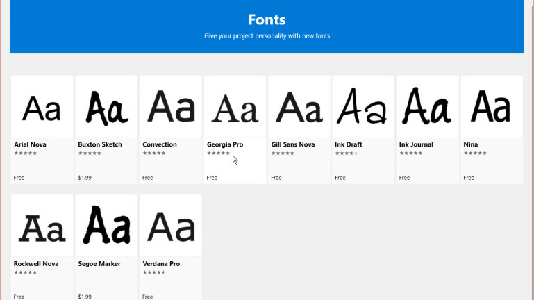
Task: Select the Verdana Pro star rating
Action: click(x=154, y=272)
